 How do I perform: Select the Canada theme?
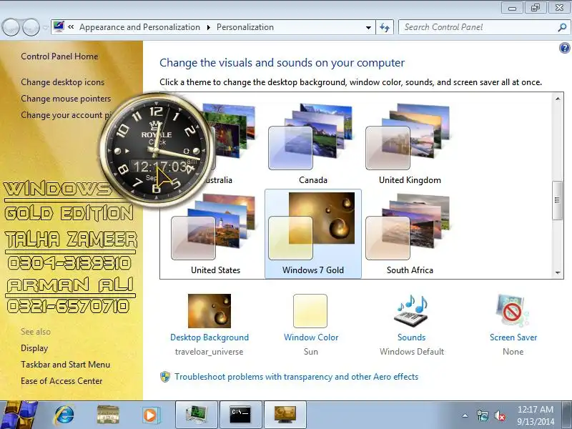point(312,144)
